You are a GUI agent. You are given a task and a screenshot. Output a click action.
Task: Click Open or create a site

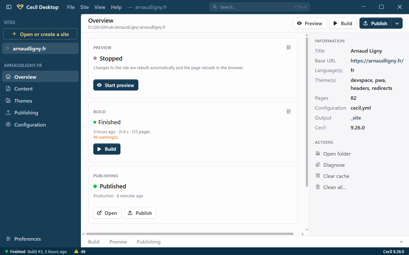[x=40, y=34]
